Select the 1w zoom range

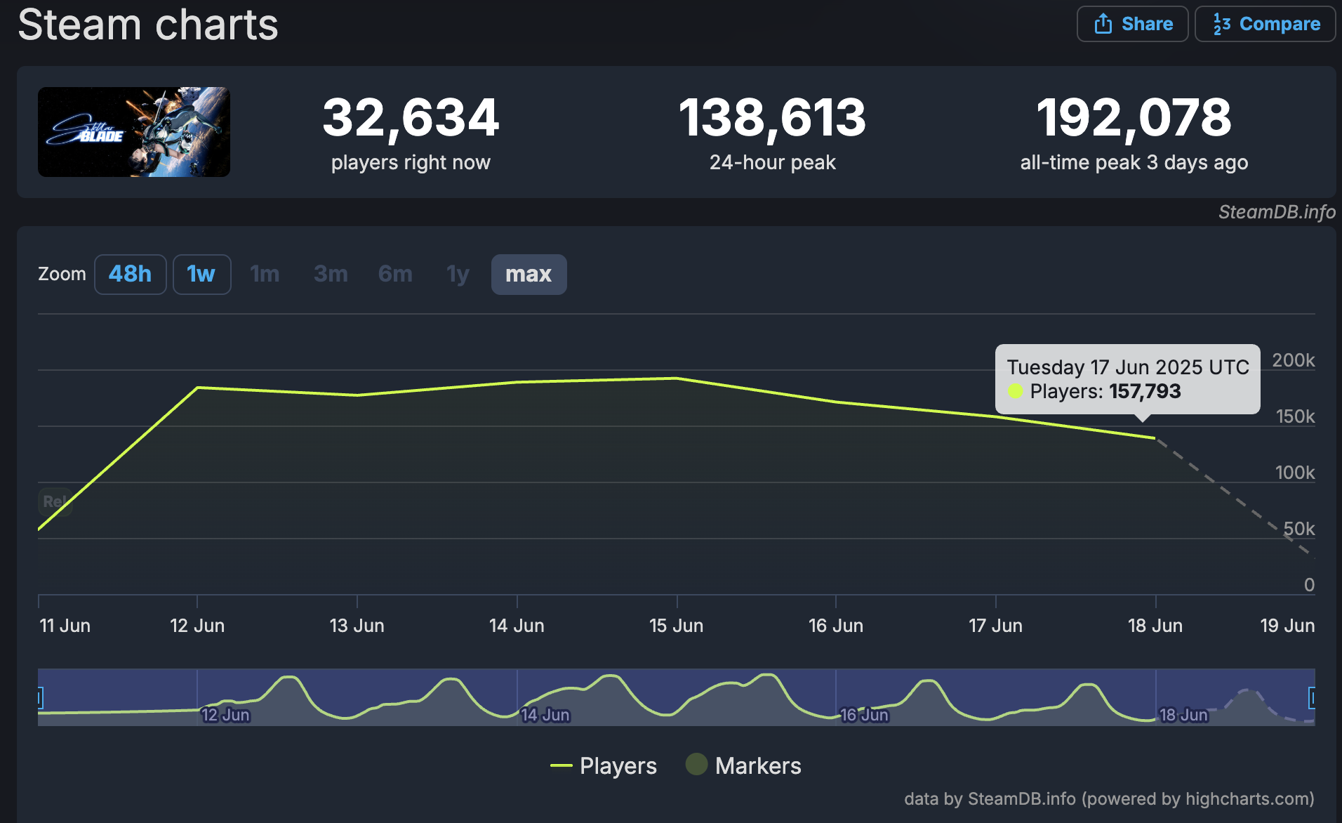coord(201,274)
